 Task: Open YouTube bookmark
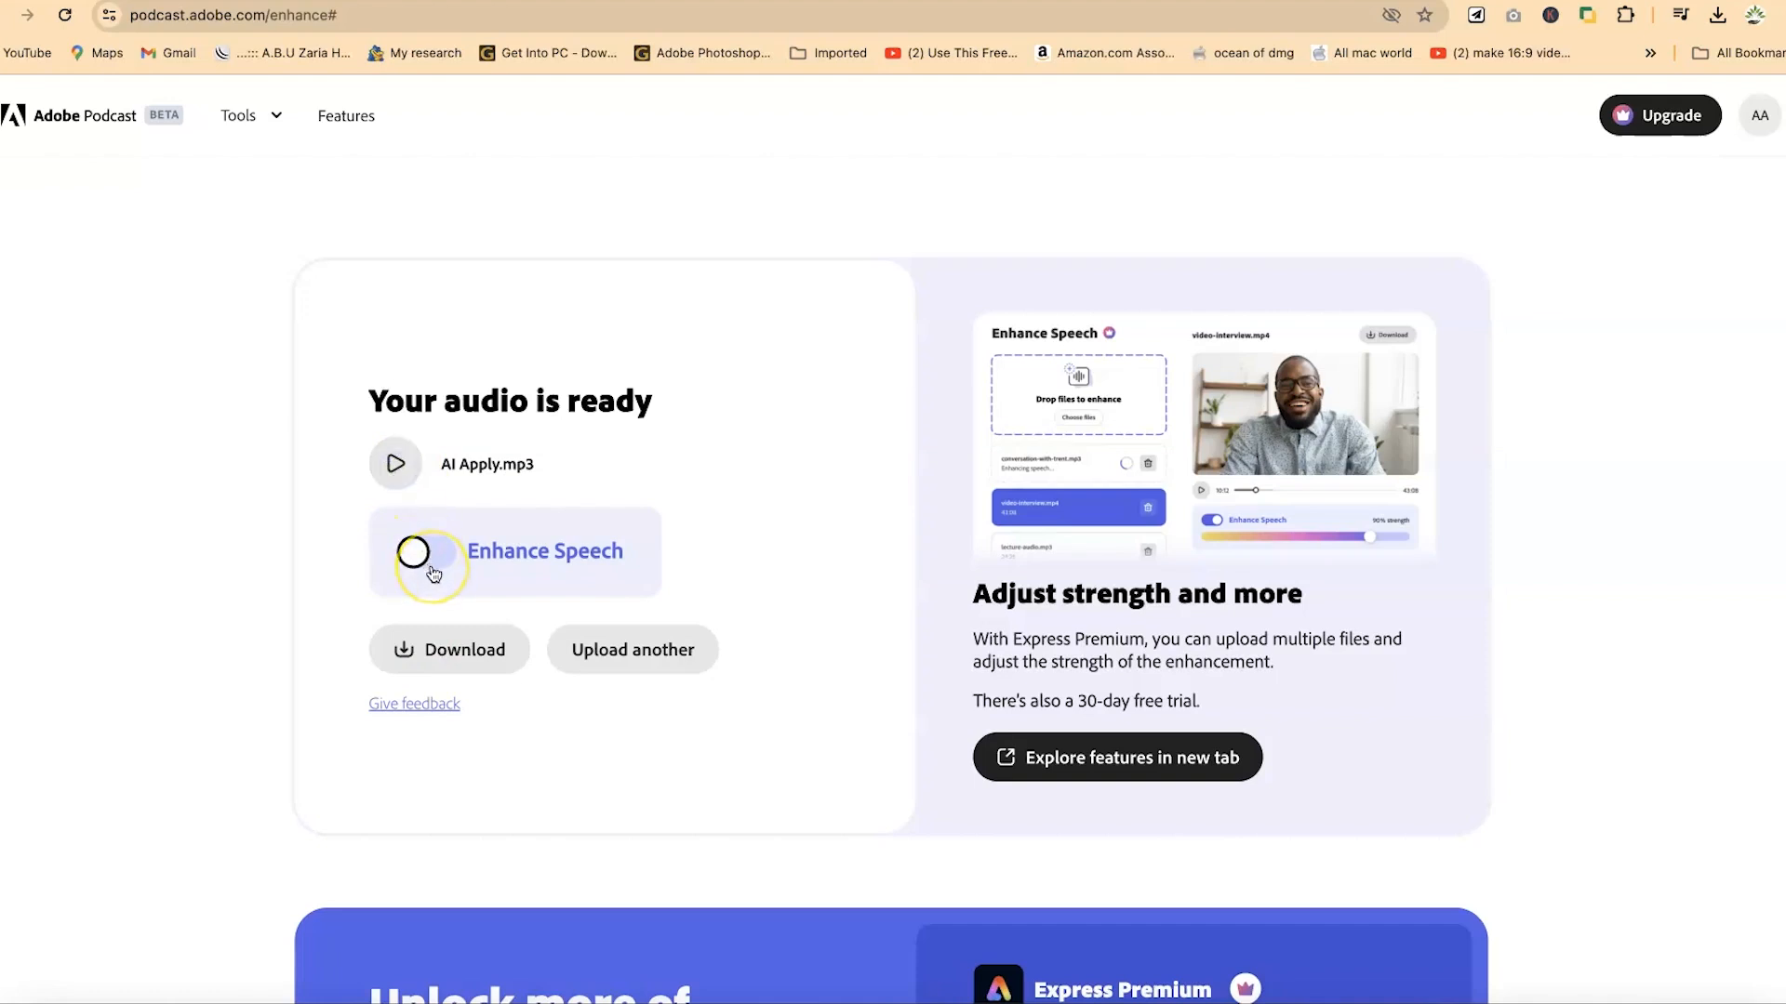point(27,53)
